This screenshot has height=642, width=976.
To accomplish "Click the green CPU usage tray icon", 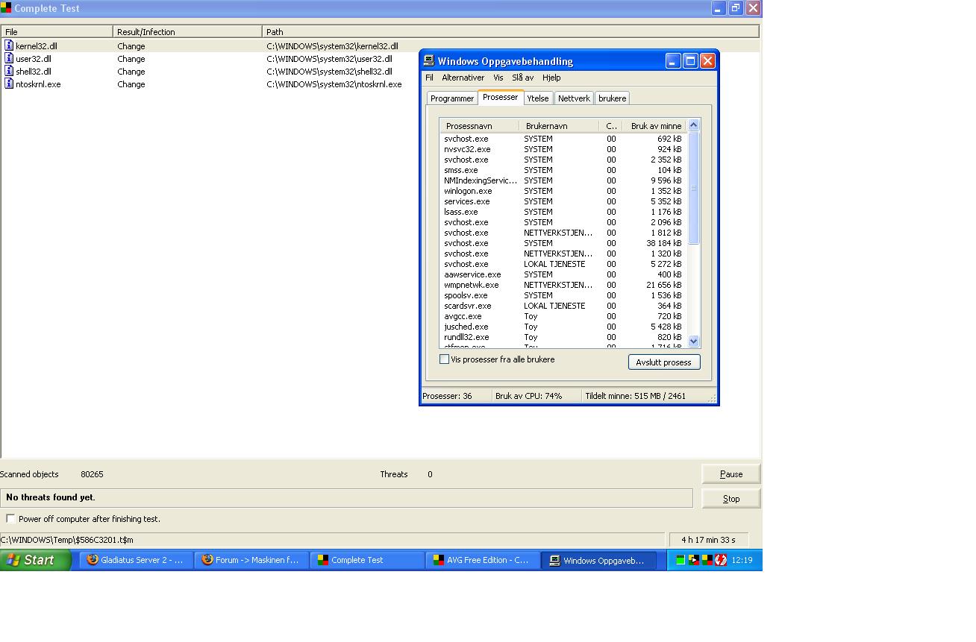I will (x=681, y=560).
